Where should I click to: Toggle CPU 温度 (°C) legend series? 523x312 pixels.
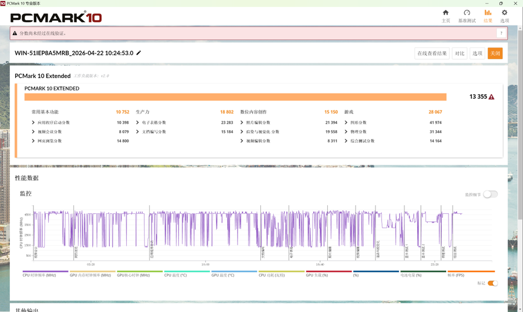[x=187, y=274]
